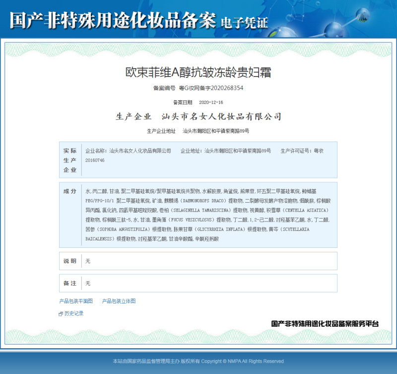
Task: Click the 说明 row label
Action: pos(70,261)
